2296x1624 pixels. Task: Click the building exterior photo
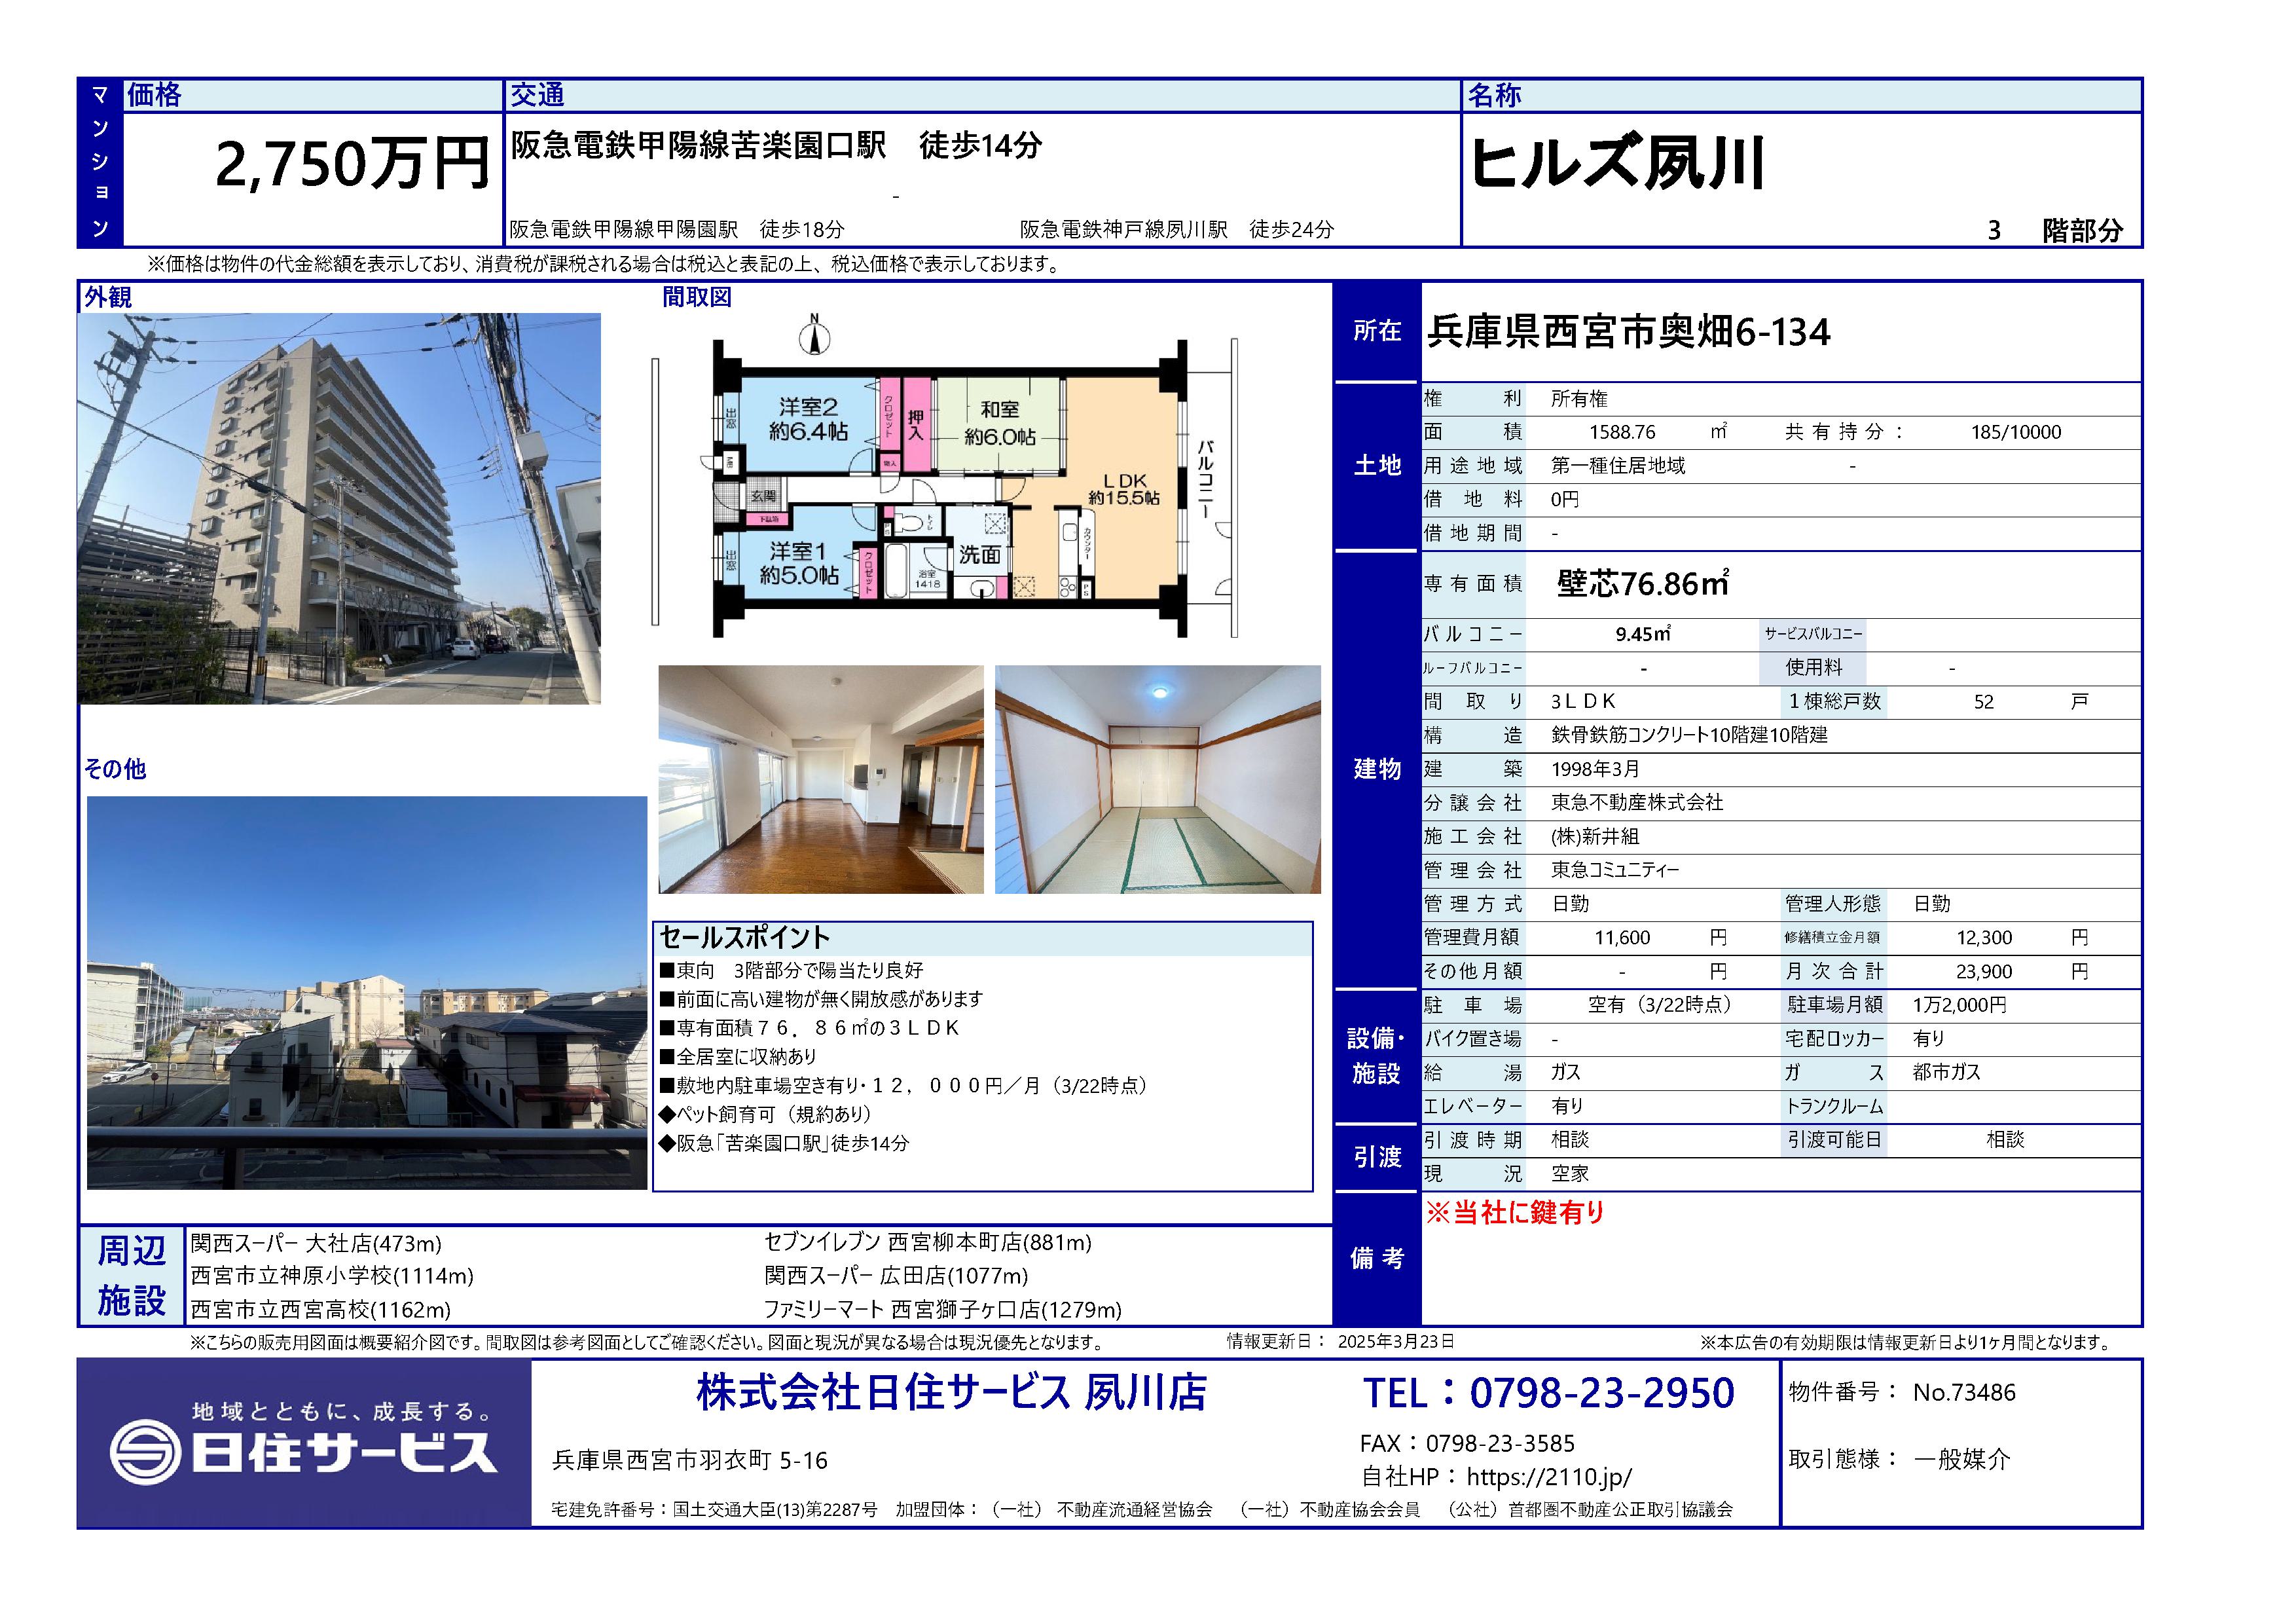point(339,508)
